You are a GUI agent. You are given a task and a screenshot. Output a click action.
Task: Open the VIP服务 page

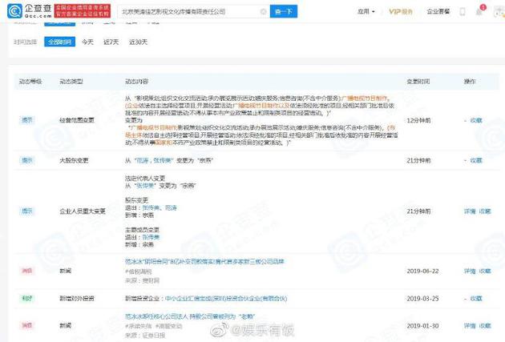(x=400, y=11)
